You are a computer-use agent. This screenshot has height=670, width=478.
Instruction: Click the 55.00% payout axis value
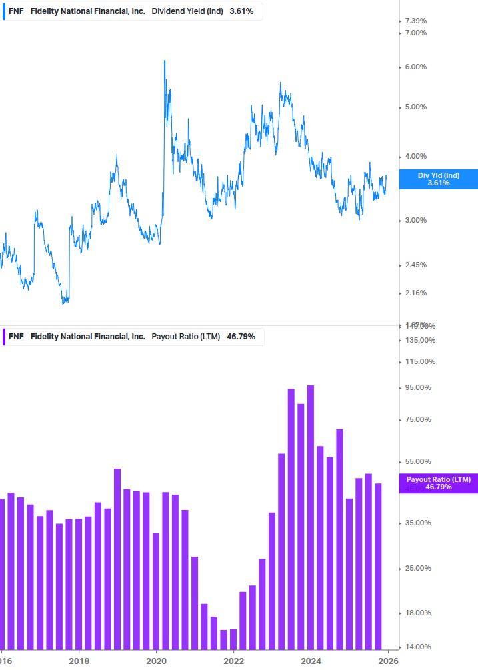pos(418,462)
